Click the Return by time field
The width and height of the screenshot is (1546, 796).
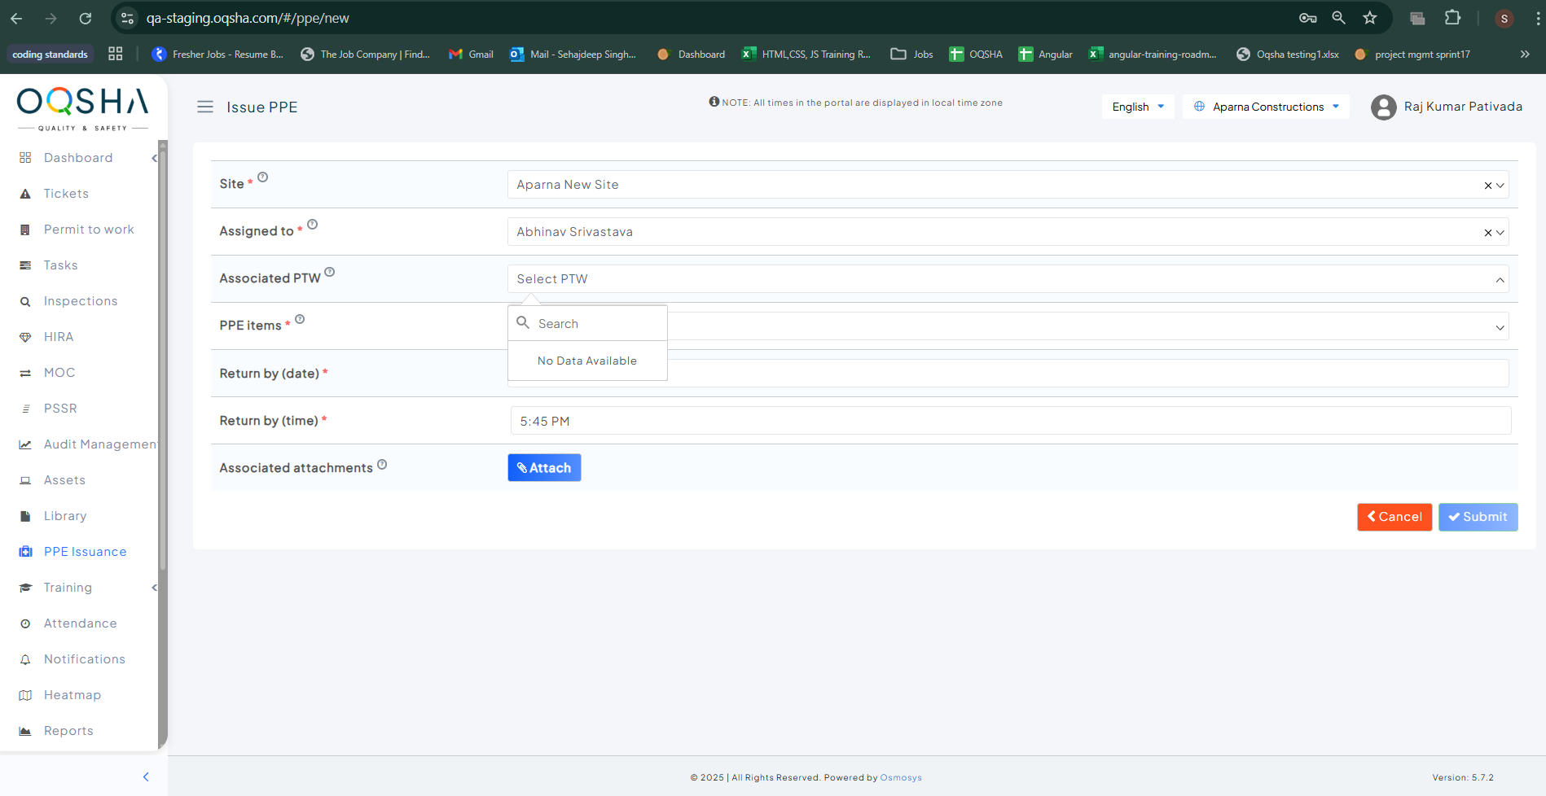(x=1010, y=422)
